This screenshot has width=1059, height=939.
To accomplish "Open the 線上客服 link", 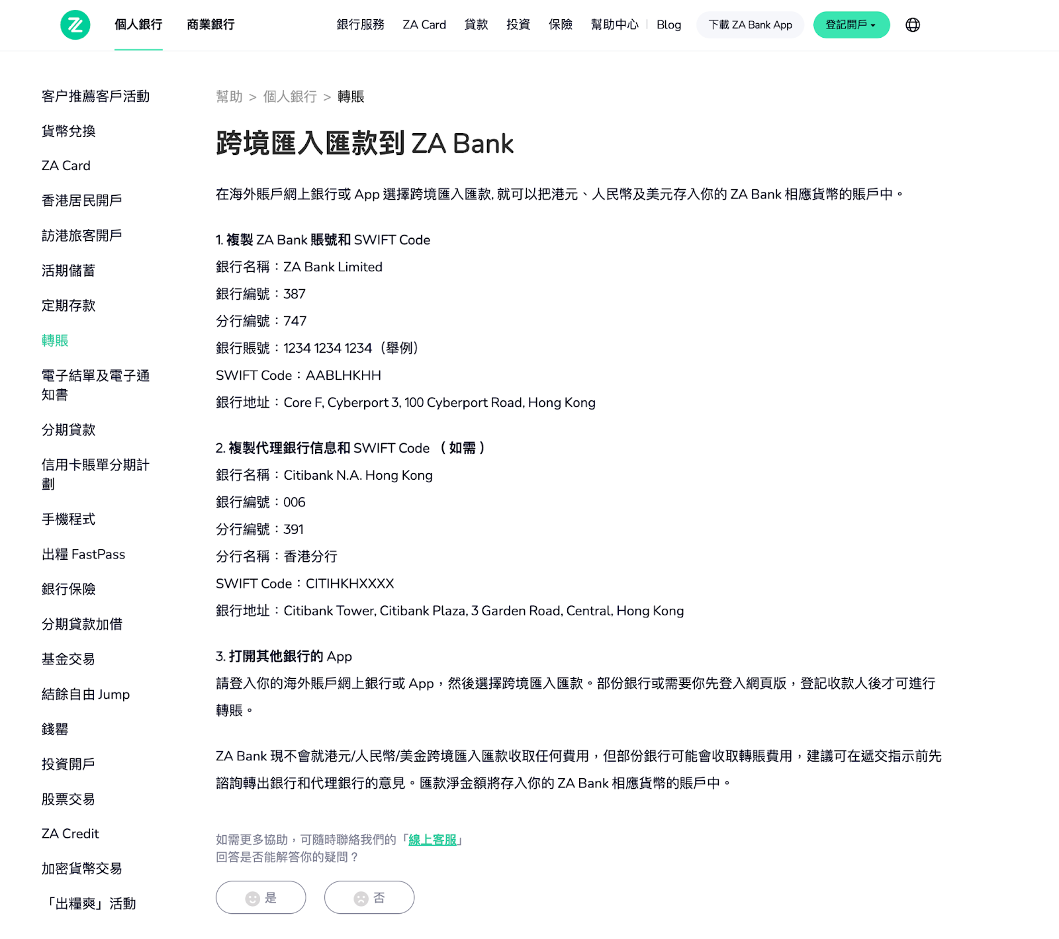I will tap(432, 840).
